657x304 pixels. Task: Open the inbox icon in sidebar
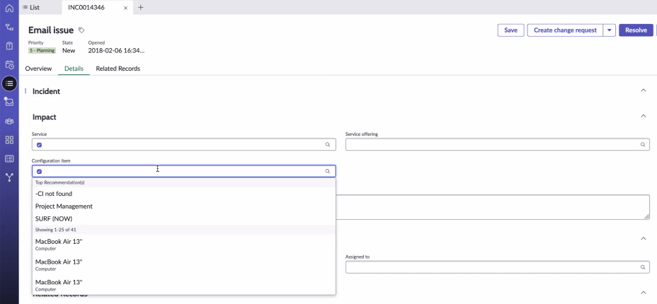pos(9,102)
